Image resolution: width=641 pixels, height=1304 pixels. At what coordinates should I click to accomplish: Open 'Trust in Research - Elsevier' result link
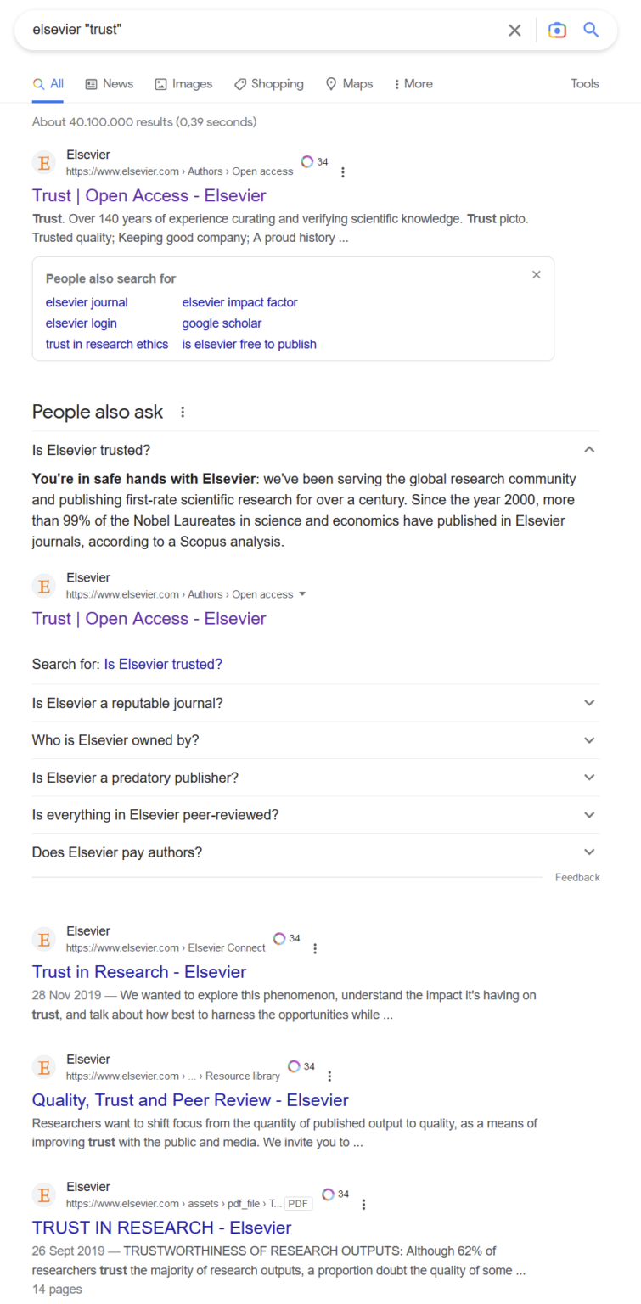(x=139, y=972)
